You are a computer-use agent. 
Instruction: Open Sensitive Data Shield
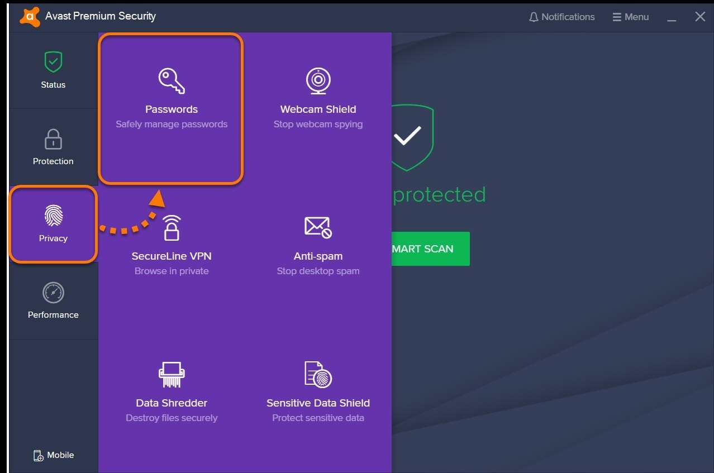coord(317,374)
